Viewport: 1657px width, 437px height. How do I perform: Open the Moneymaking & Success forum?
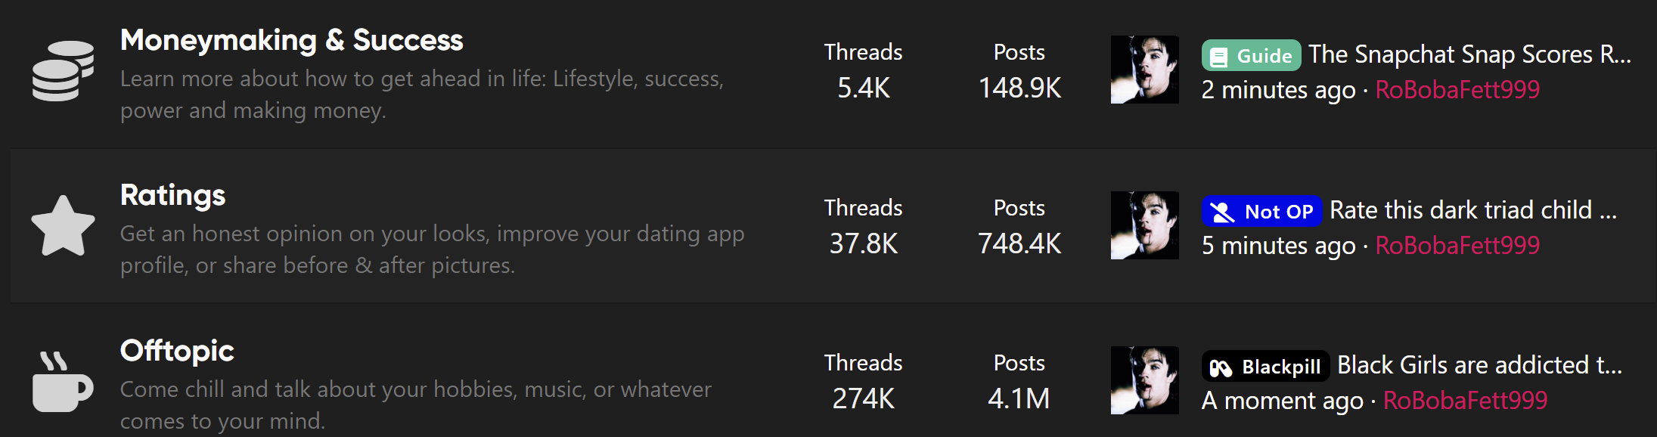click(291, 40)
